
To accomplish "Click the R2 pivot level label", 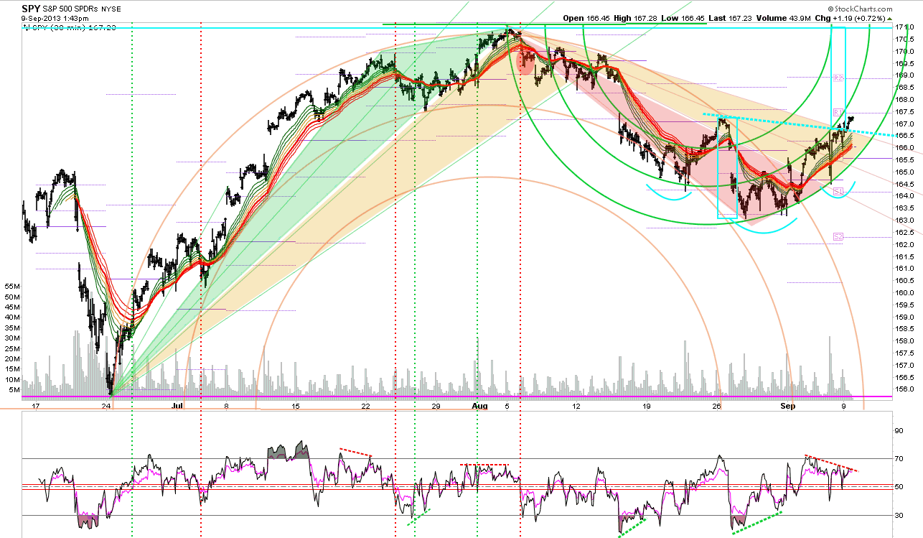I will pos(838,78).
